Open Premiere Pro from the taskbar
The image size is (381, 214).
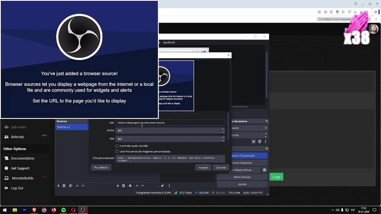tap(24, 210)
